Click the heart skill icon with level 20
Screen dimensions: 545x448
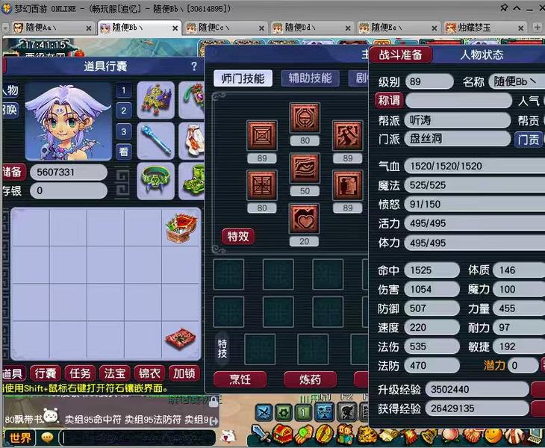point(305,218)
